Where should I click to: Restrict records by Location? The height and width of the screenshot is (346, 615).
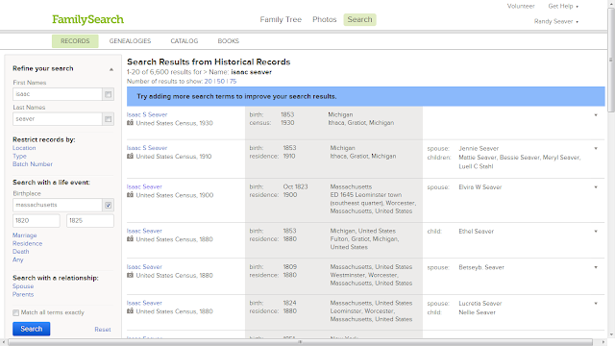click(24, 148)
